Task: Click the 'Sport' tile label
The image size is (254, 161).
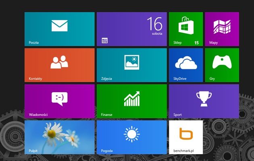Action: pyautogui.click(x=177, y=115)
